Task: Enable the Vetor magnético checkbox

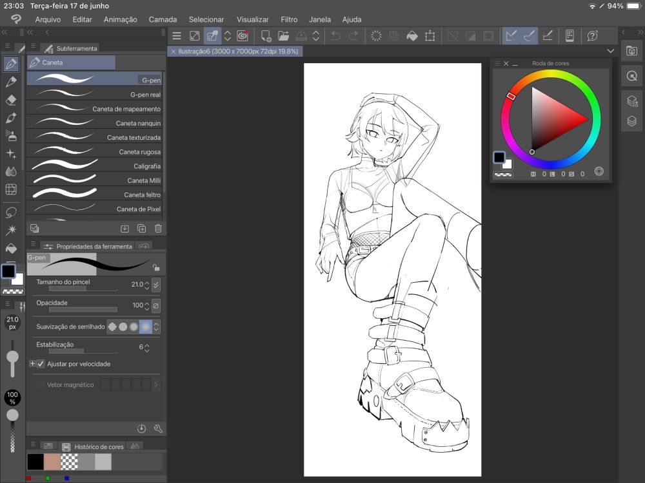Action: pos(41,385)
